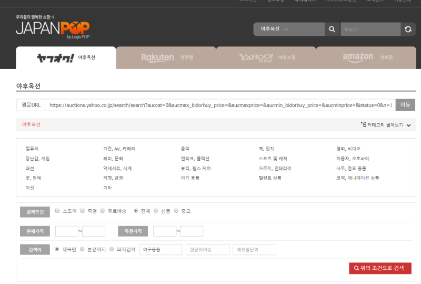Click the category tree icon beside 카테고리 펼쳐보기

[x=363, y=124]
